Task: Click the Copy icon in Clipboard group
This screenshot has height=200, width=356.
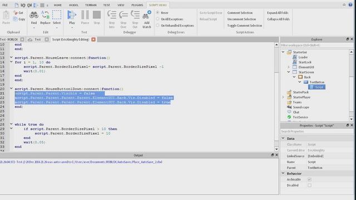Action: (16, 19)
